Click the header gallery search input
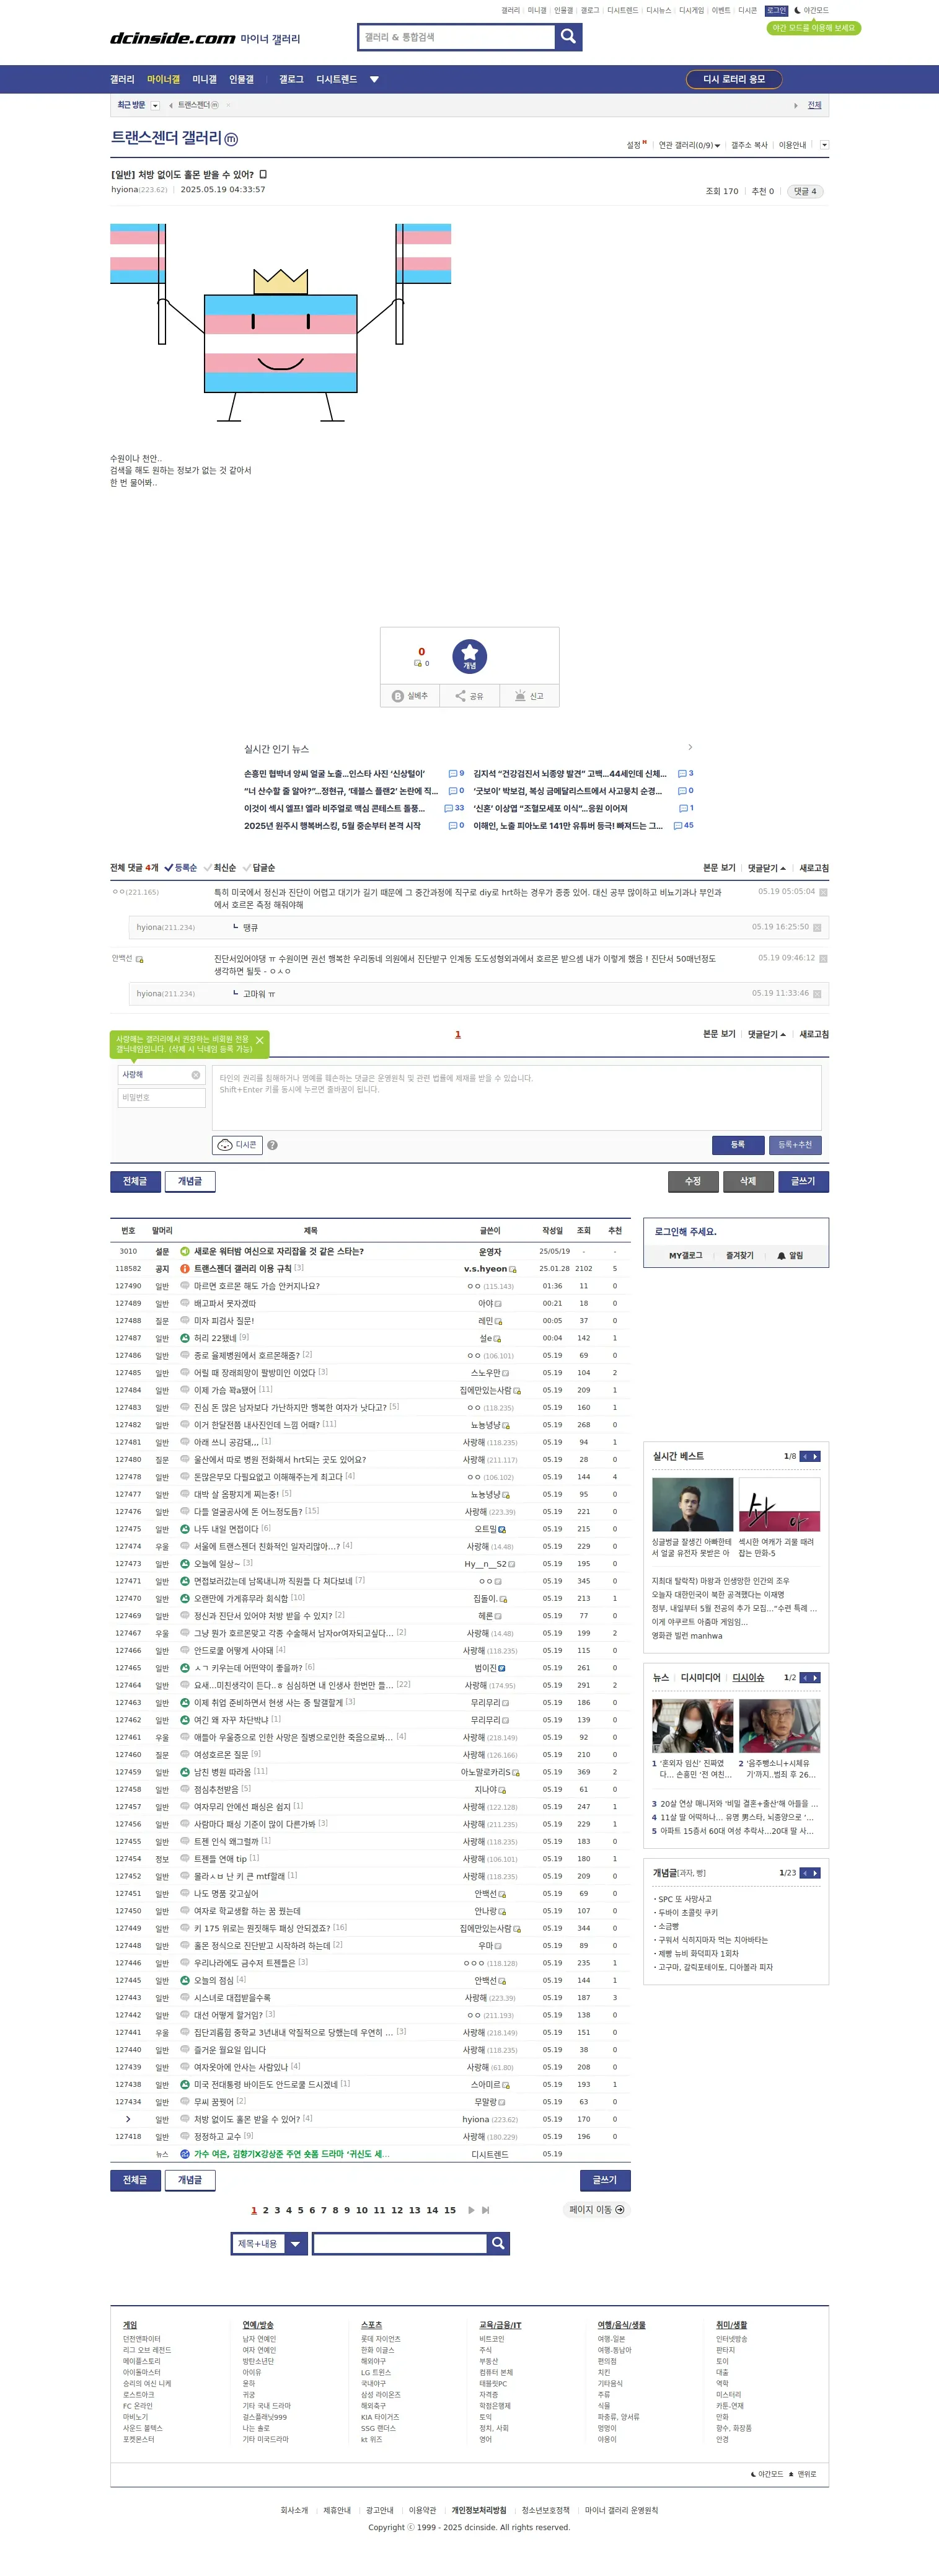The height and width of the screenshot is (2563, 939). (x=457, y=37)
